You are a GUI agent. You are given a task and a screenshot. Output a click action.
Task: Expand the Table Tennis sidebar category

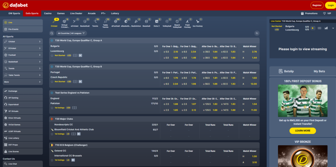point(23,75)
